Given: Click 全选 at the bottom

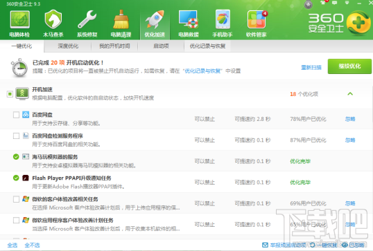Looking at the screenshot, I should pyautogui.click(x=12, y=245).
